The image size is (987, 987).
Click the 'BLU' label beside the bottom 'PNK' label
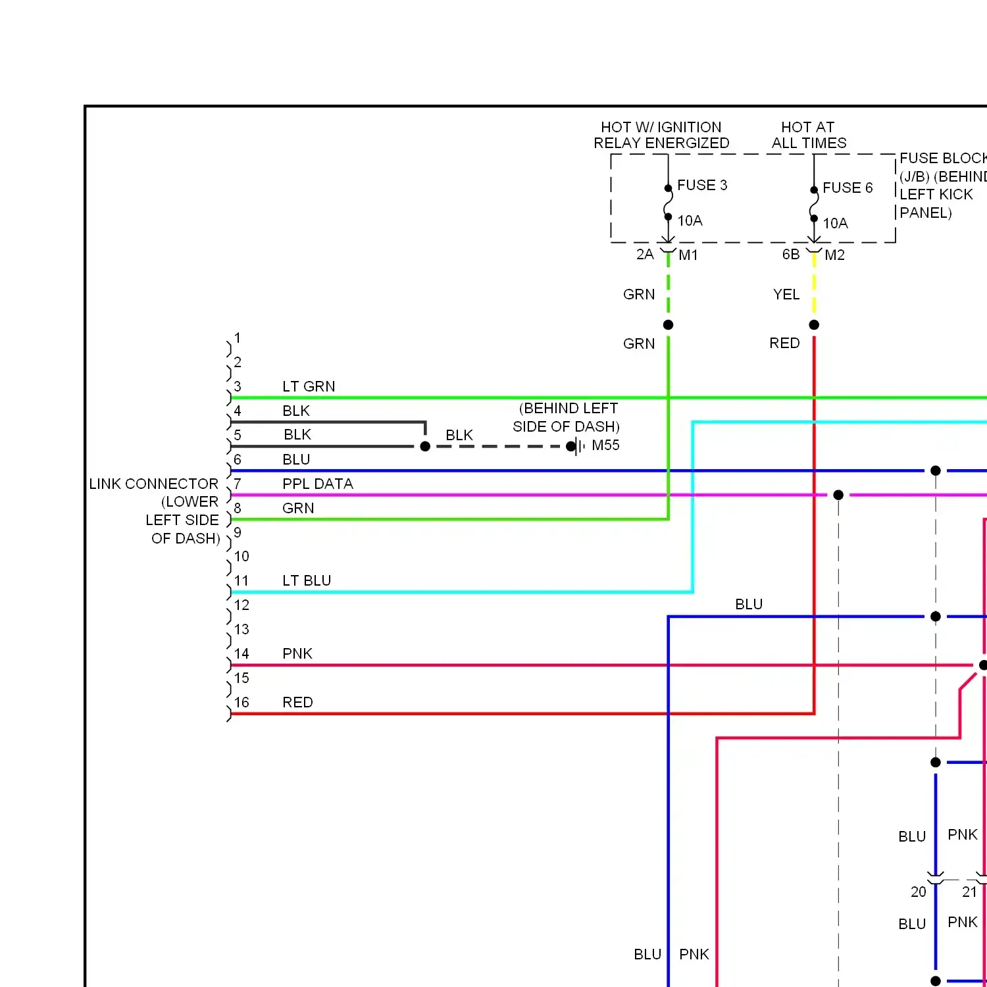(647, 954)
